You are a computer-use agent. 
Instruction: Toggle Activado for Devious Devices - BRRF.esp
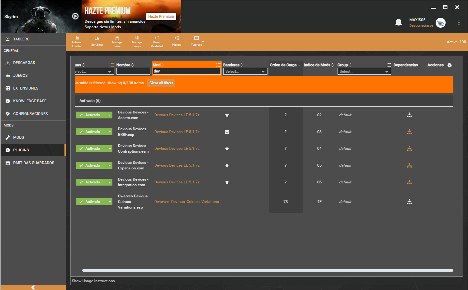point(91,132)
